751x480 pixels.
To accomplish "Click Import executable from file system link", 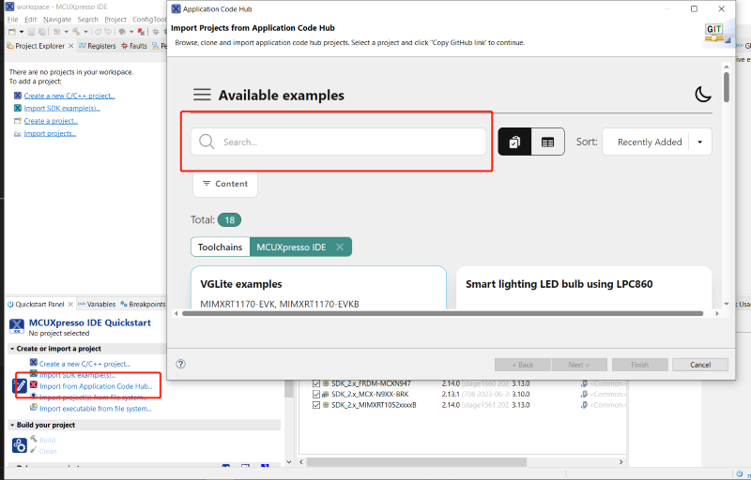I will click(x=96, y=409).
